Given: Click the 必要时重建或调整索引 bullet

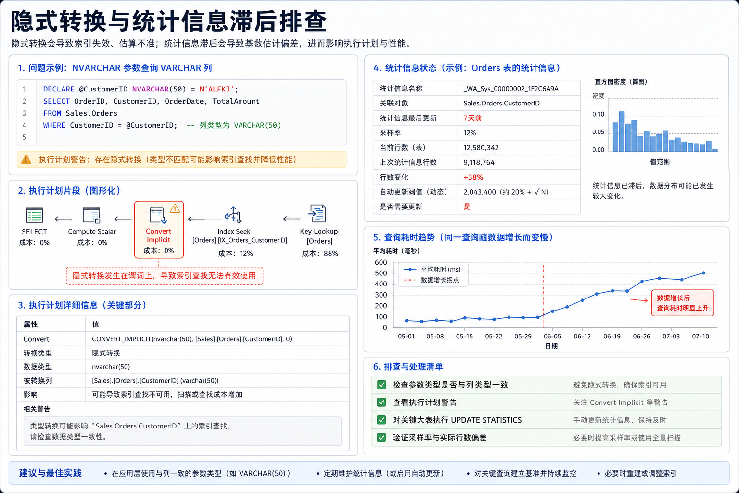Looking at the screenshot, I should point(641,474).
